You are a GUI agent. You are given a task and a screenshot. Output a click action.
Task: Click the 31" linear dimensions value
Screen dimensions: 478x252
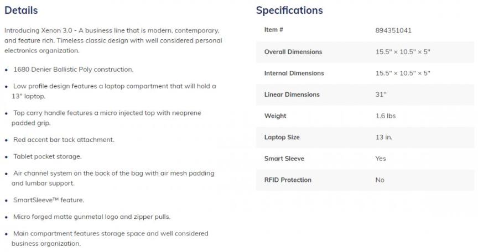coord(381,95)
